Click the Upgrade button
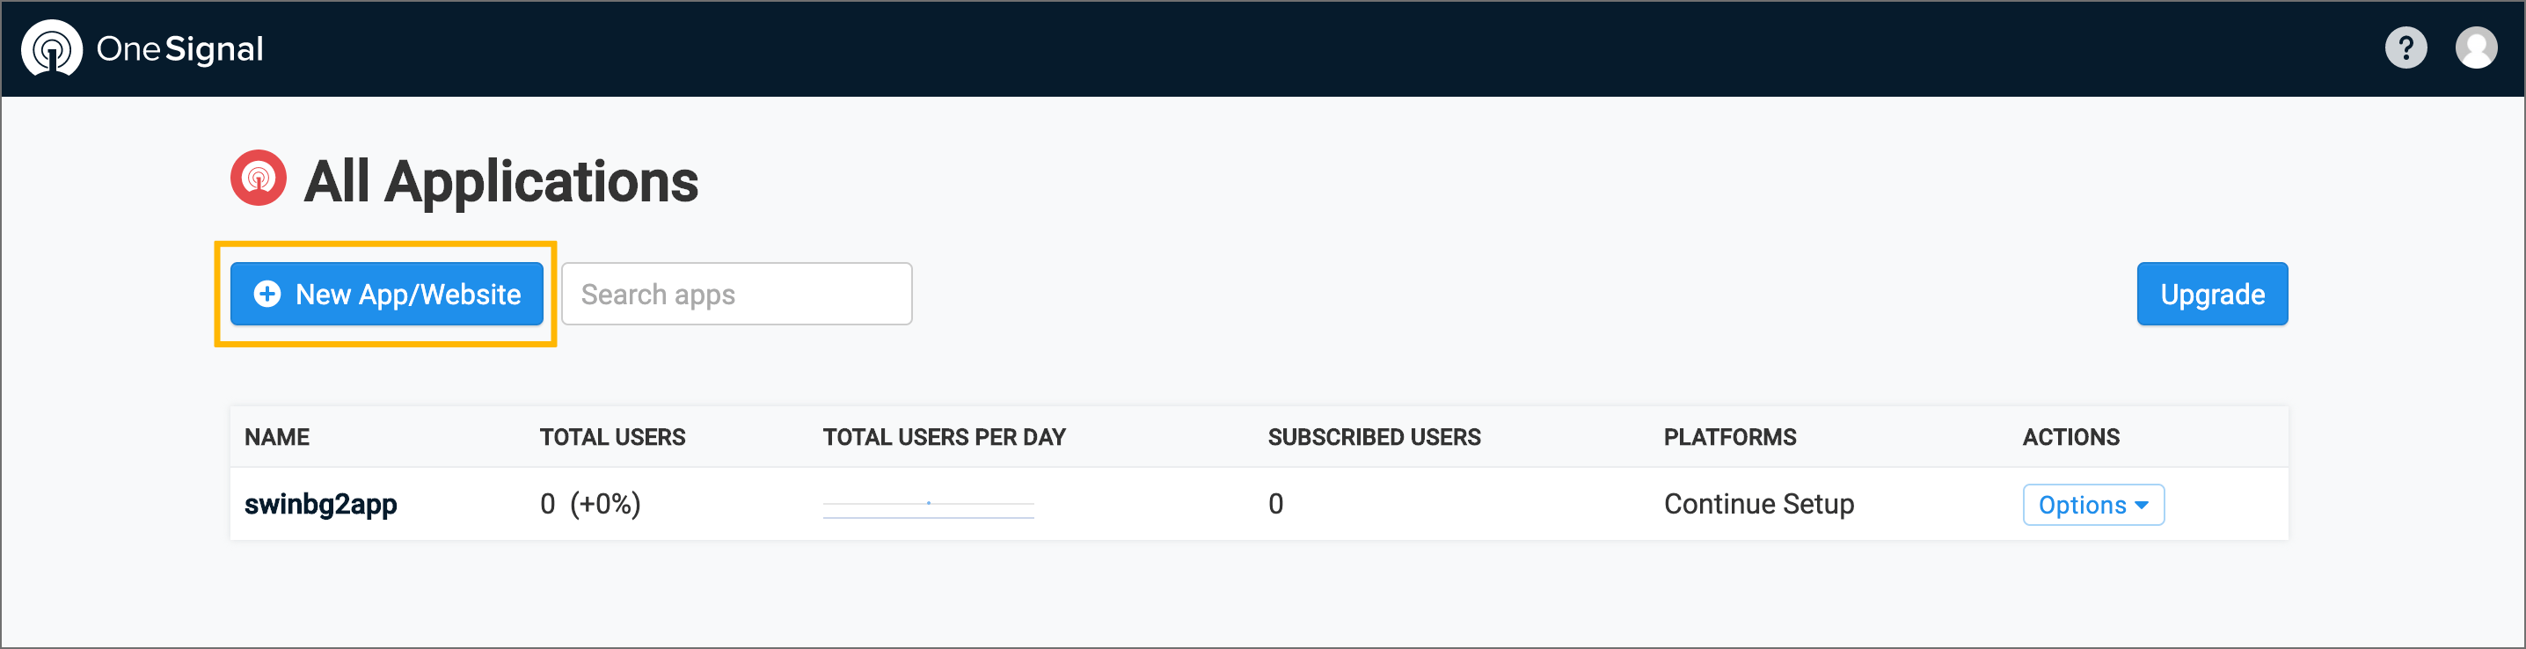Screen dimensions: 2526x649 tap(2211, 294)
